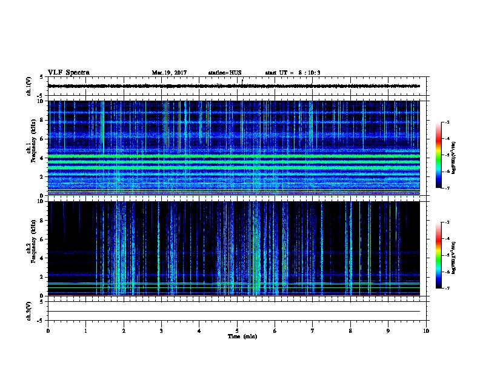The width and height of the screenshot is (480, 371).
Task: Click the ch.2 spectrogram "10" frequency tick label
Action: pyautogui.click(x=41, y=201)
